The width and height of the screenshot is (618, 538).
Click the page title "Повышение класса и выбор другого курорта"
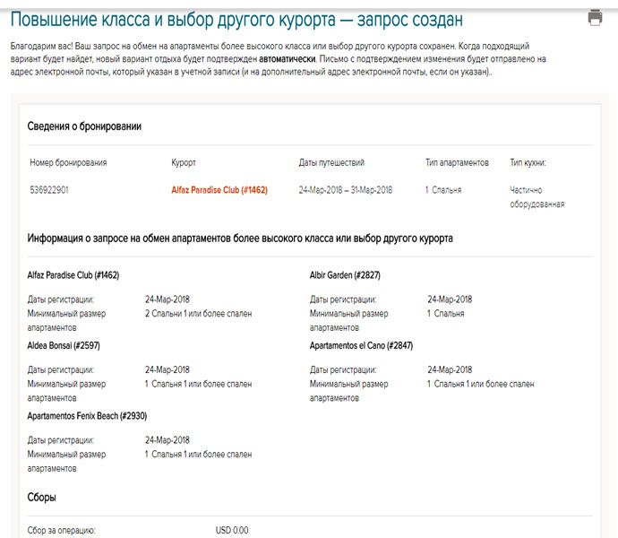(173, 20)
